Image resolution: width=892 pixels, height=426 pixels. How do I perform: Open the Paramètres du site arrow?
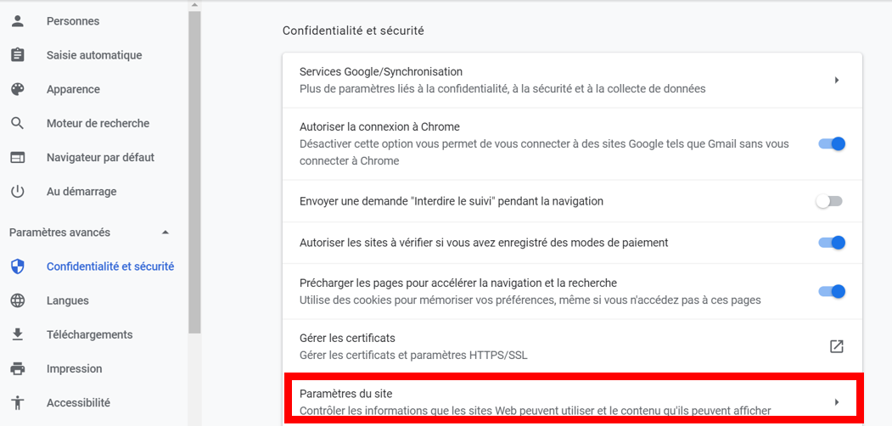tap(836, 401)
